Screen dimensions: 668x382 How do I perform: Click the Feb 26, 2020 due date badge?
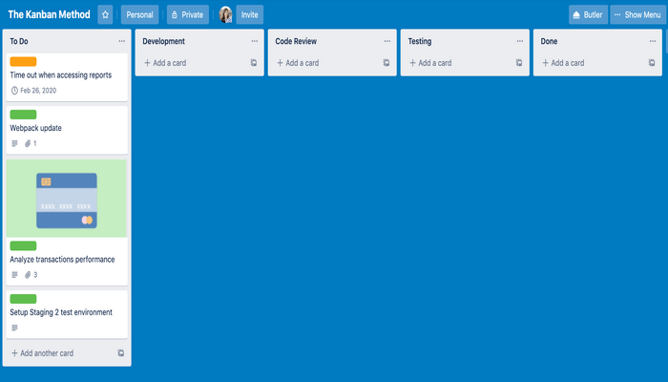point(33,91)
